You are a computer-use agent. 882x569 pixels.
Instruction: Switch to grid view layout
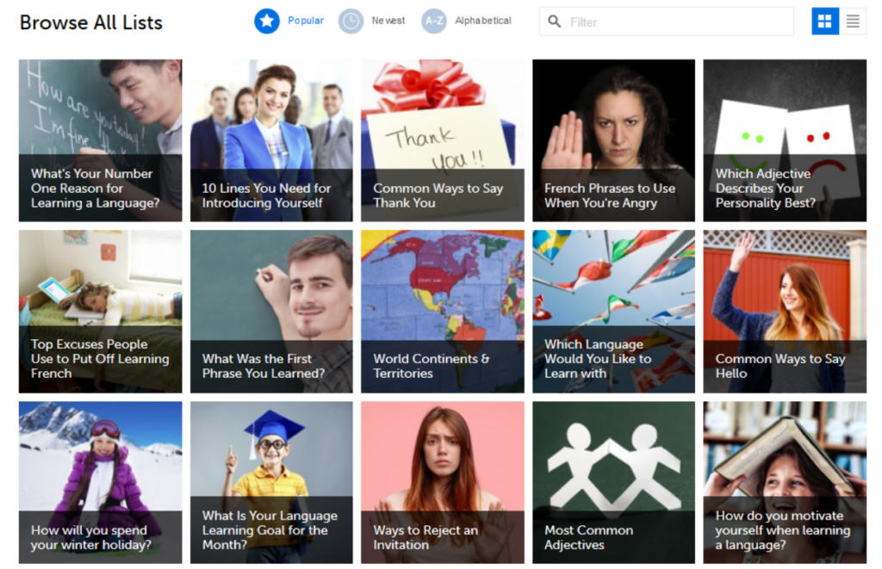pyautogui.click(x=825, y=22)
